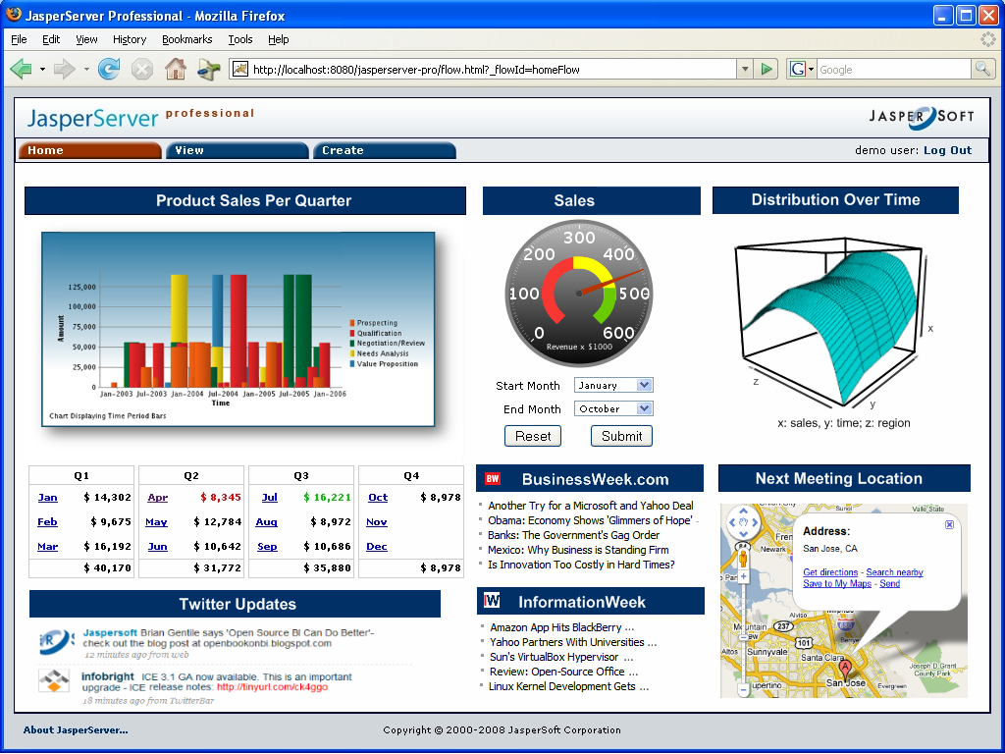
Task: Click the Stop loading icon
Action: coord(142,69)
